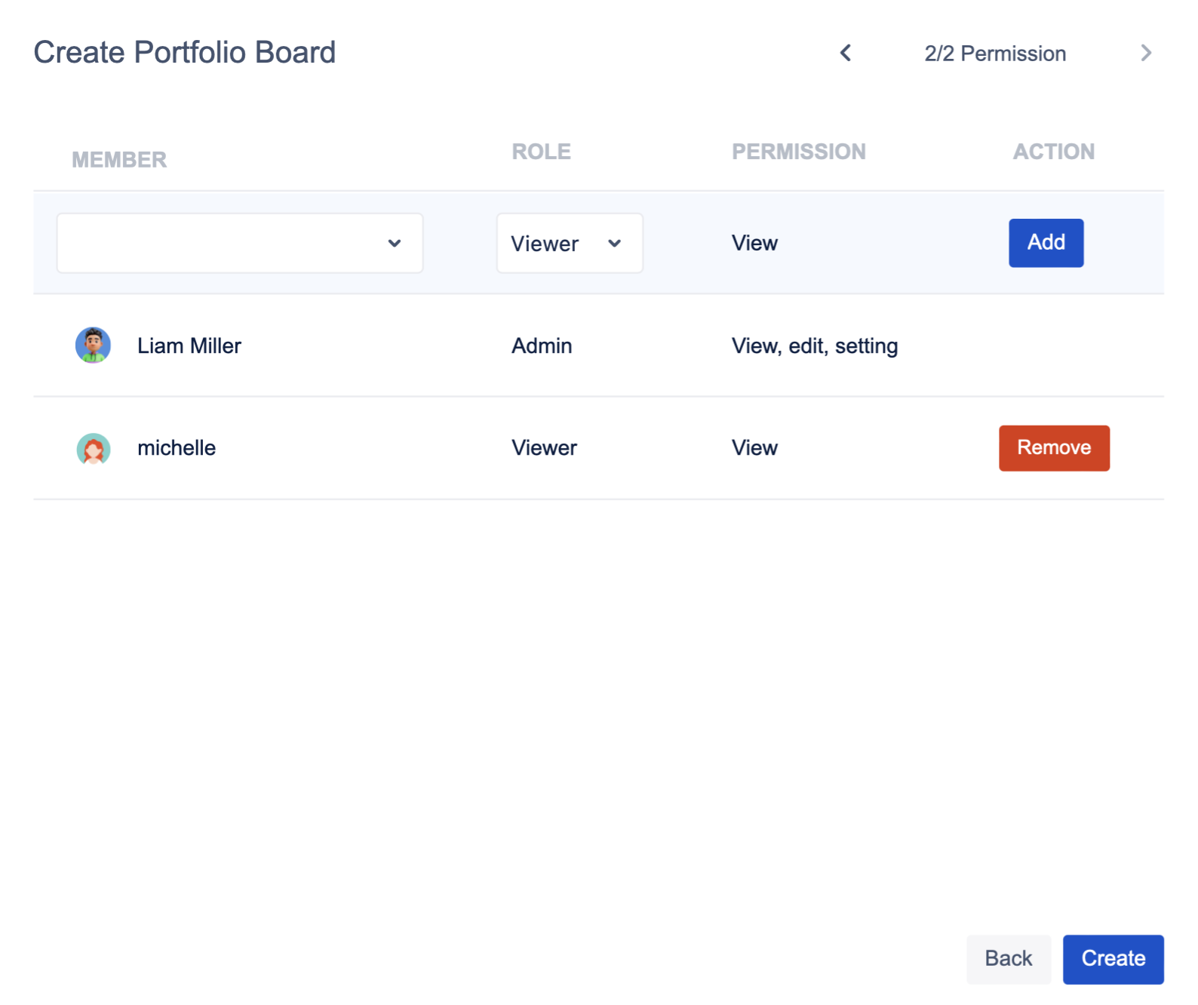Image resolution: width=1198 pixels, height=1005 pixels.
Task: Click the Create Portfolio Board title
Action: pos(185,53)
